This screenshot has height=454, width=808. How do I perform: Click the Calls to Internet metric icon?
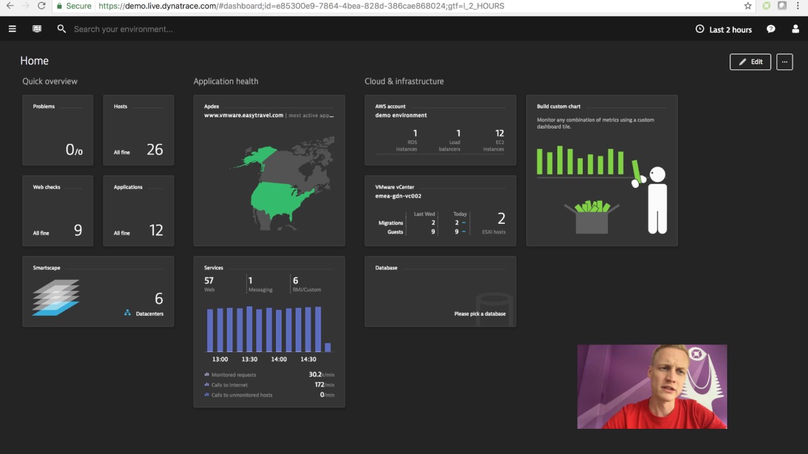[206, 385]
